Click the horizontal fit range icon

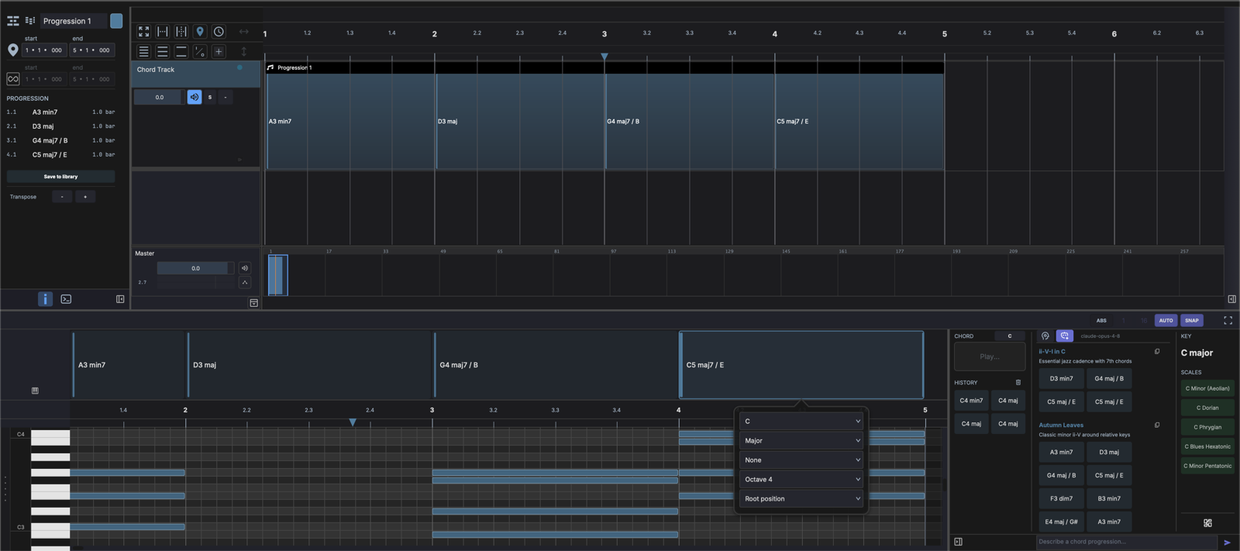[x=162, y=32]
